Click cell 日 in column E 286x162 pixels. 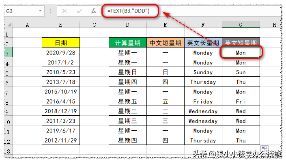(x=165, y=72)
